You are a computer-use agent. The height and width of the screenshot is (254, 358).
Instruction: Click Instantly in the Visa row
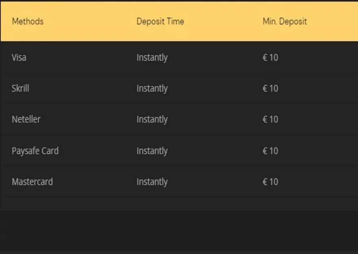click(152, 57)
